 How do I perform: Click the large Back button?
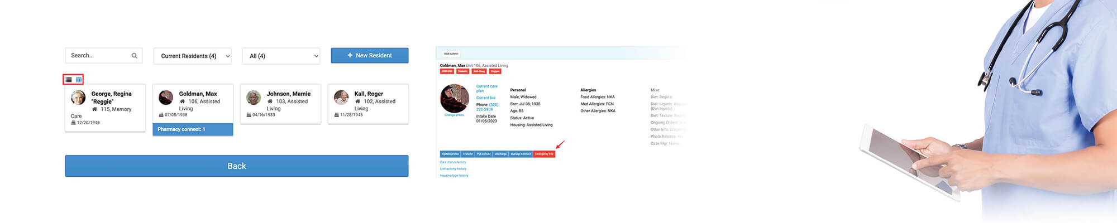coord(236,166)
